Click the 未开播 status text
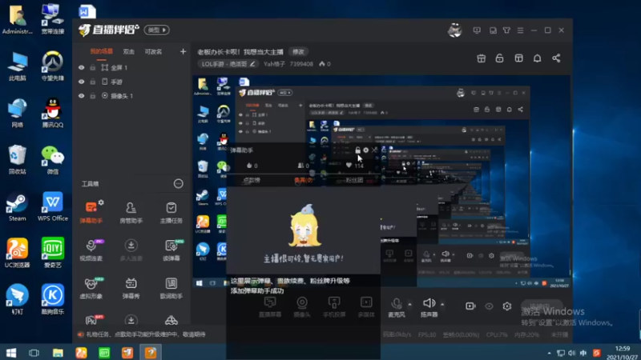Image resolution: width=641 pixels, height=360 pixels. click(x=559, y=334)
